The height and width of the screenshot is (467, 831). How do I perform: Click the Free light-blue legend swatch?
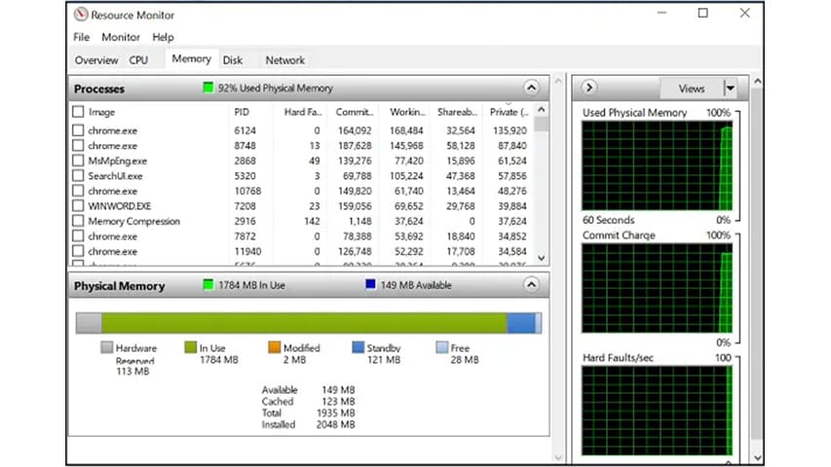[x=442, y=347]
